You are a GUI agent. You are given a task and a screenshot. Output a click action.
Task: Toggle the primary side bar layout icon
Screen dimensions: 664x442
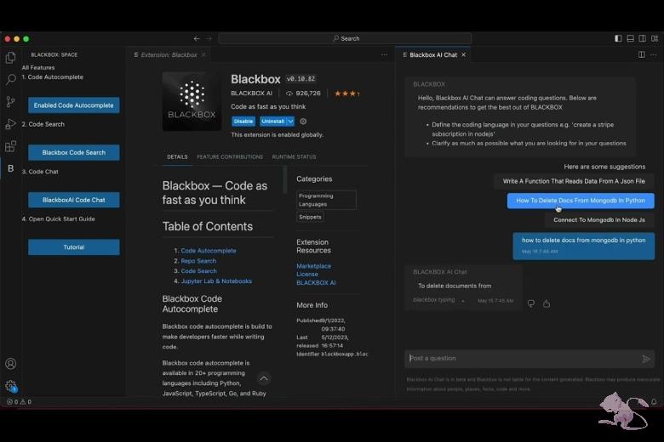tap(618, 38)
